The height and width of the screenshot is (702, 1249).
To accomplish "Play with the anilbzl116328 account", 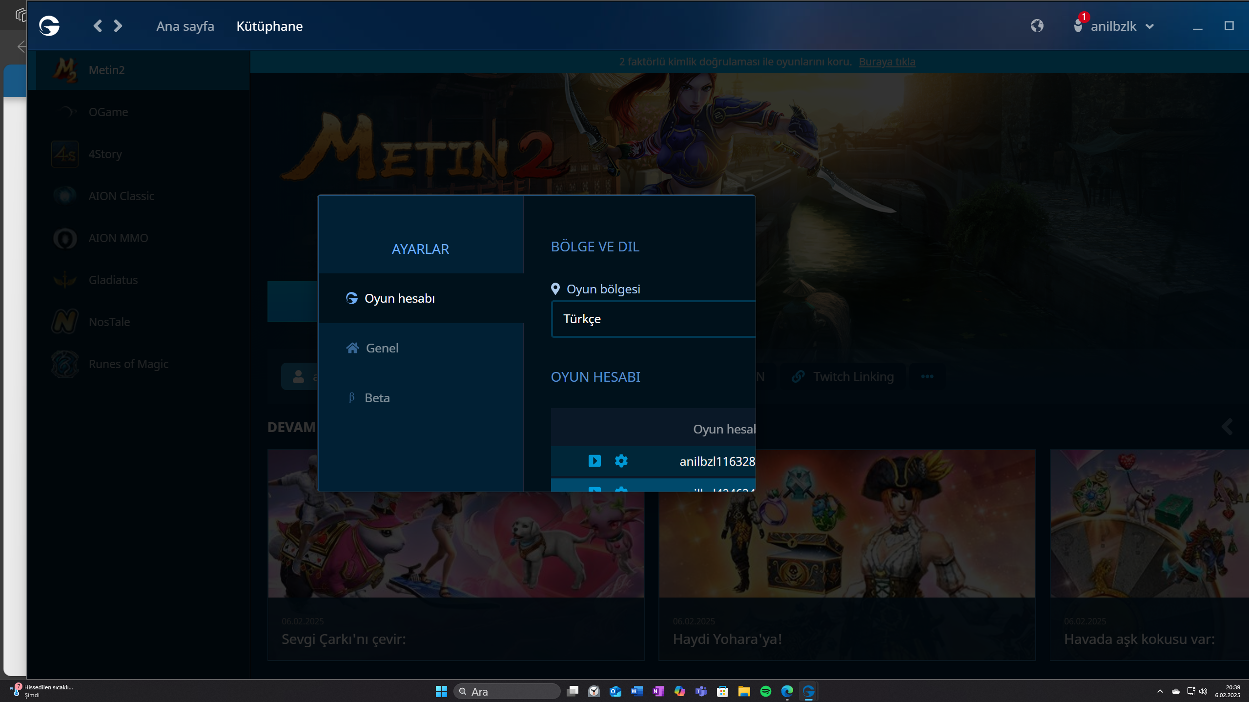I will (x=594, y=461).
